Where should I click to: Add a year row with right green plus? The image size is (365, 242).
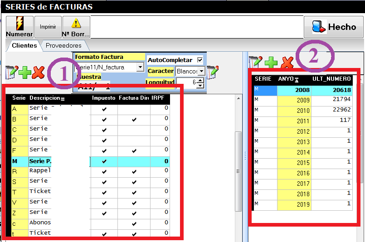point(271,63)
